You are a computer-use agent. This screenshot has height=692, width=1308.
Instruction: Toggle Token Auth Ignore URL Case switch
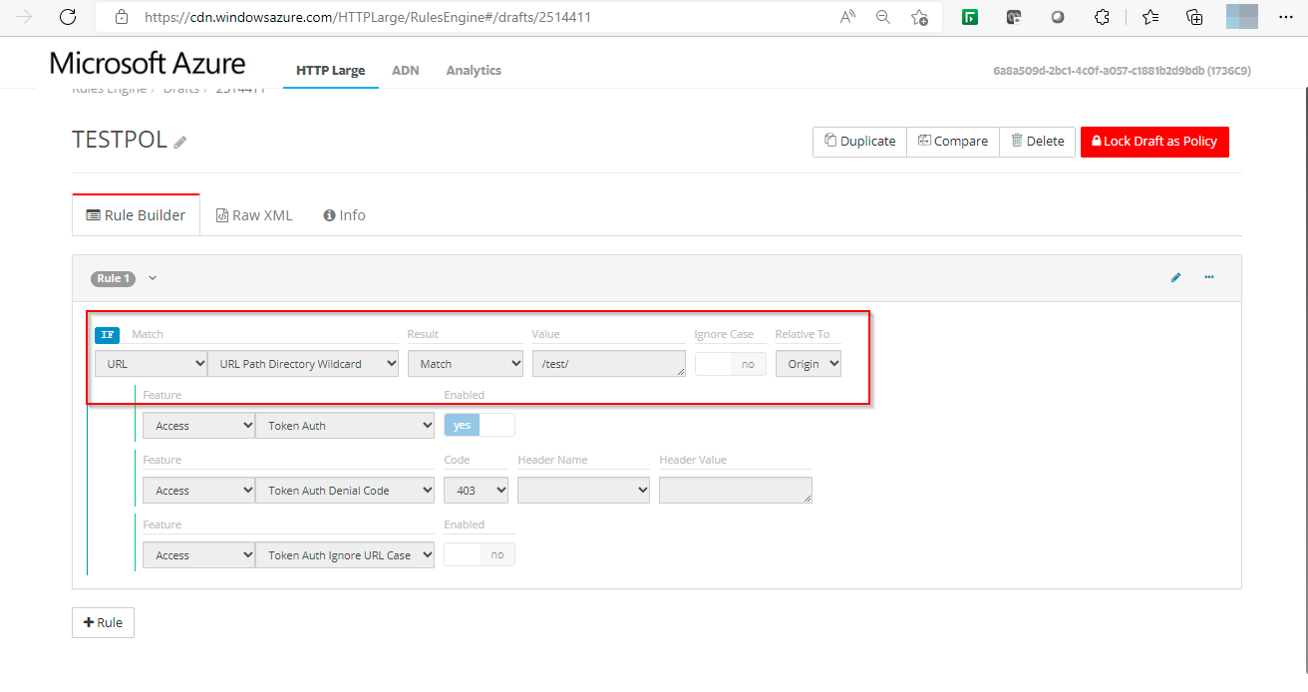[480, 554]
